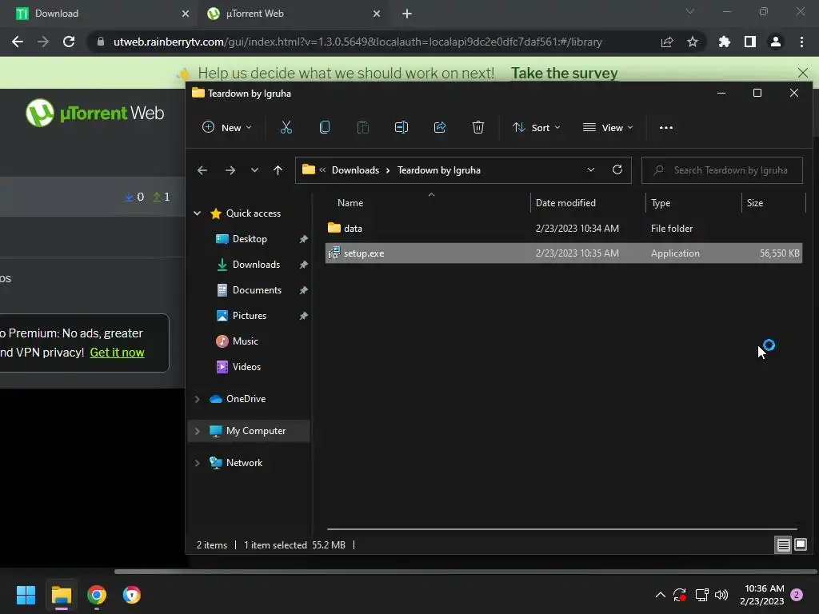Open the Sort dropdown
This screenshot has height=614, width=819.
pos(537,127)
